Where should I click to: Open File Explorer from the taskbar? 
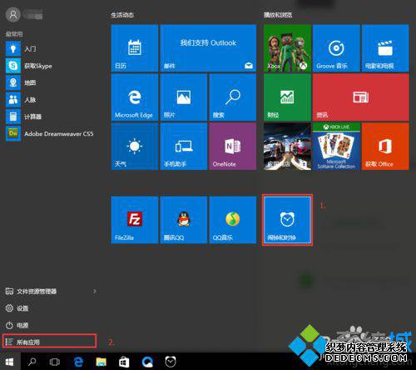102,362
